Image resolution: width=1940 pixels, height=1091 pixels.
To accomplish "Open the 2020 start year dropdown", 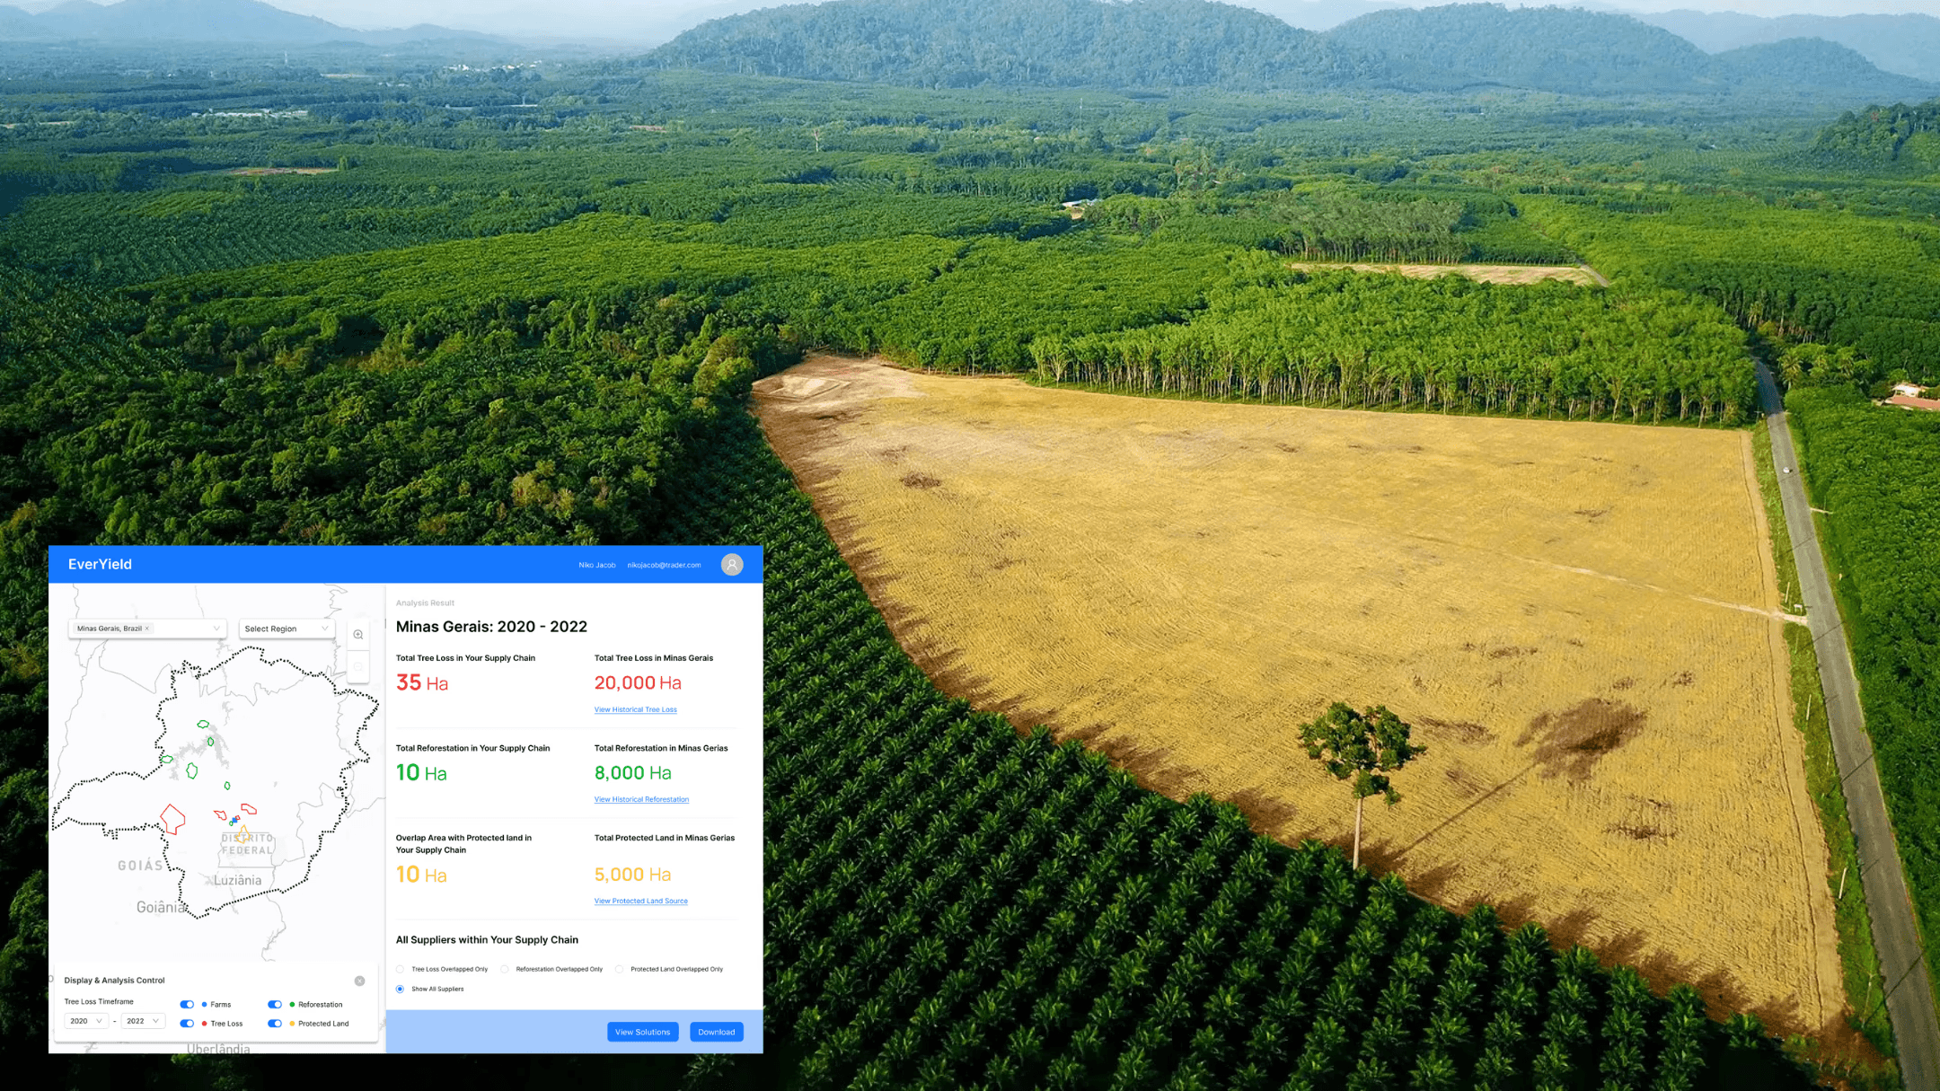I will tap(86, 1021).
